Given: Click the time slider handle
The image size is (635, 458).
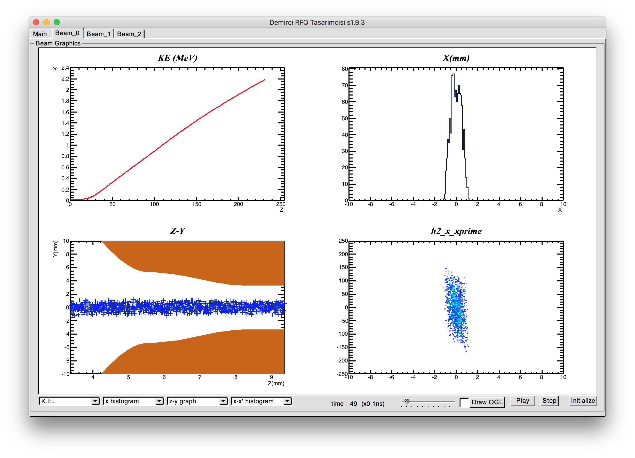Looking at the screenshot, I should [407, 401].
